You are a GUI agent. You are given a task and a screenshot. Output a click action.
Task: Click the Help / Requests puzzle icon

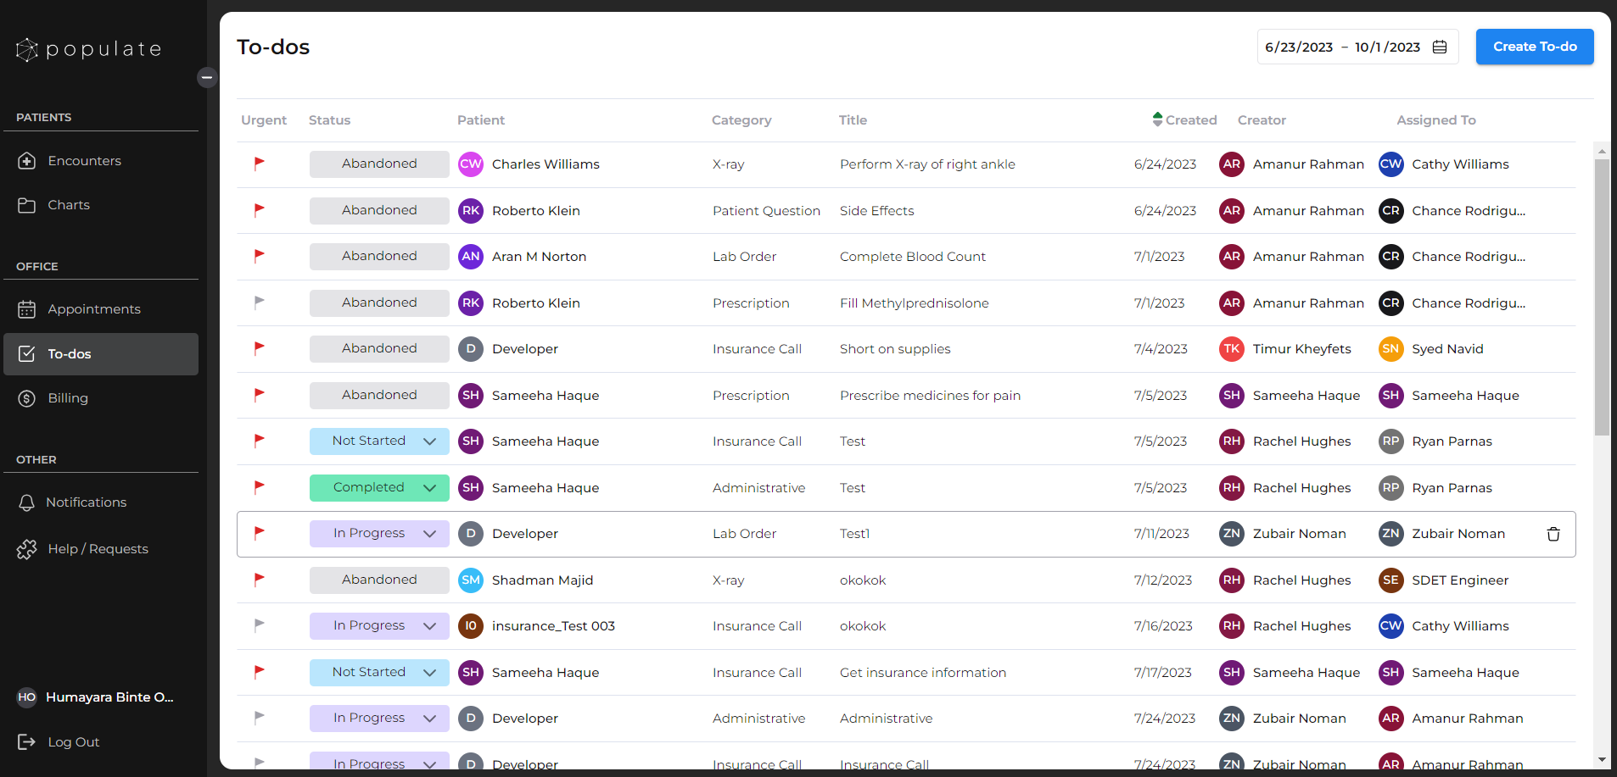pos(28,548)
